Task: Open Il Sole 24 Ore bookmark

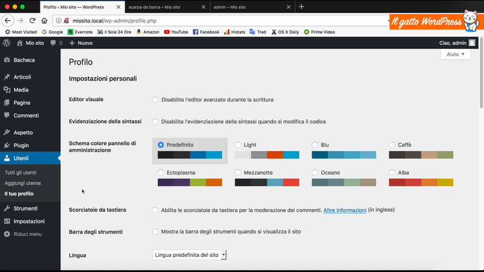Action: [x=114, y=32]
